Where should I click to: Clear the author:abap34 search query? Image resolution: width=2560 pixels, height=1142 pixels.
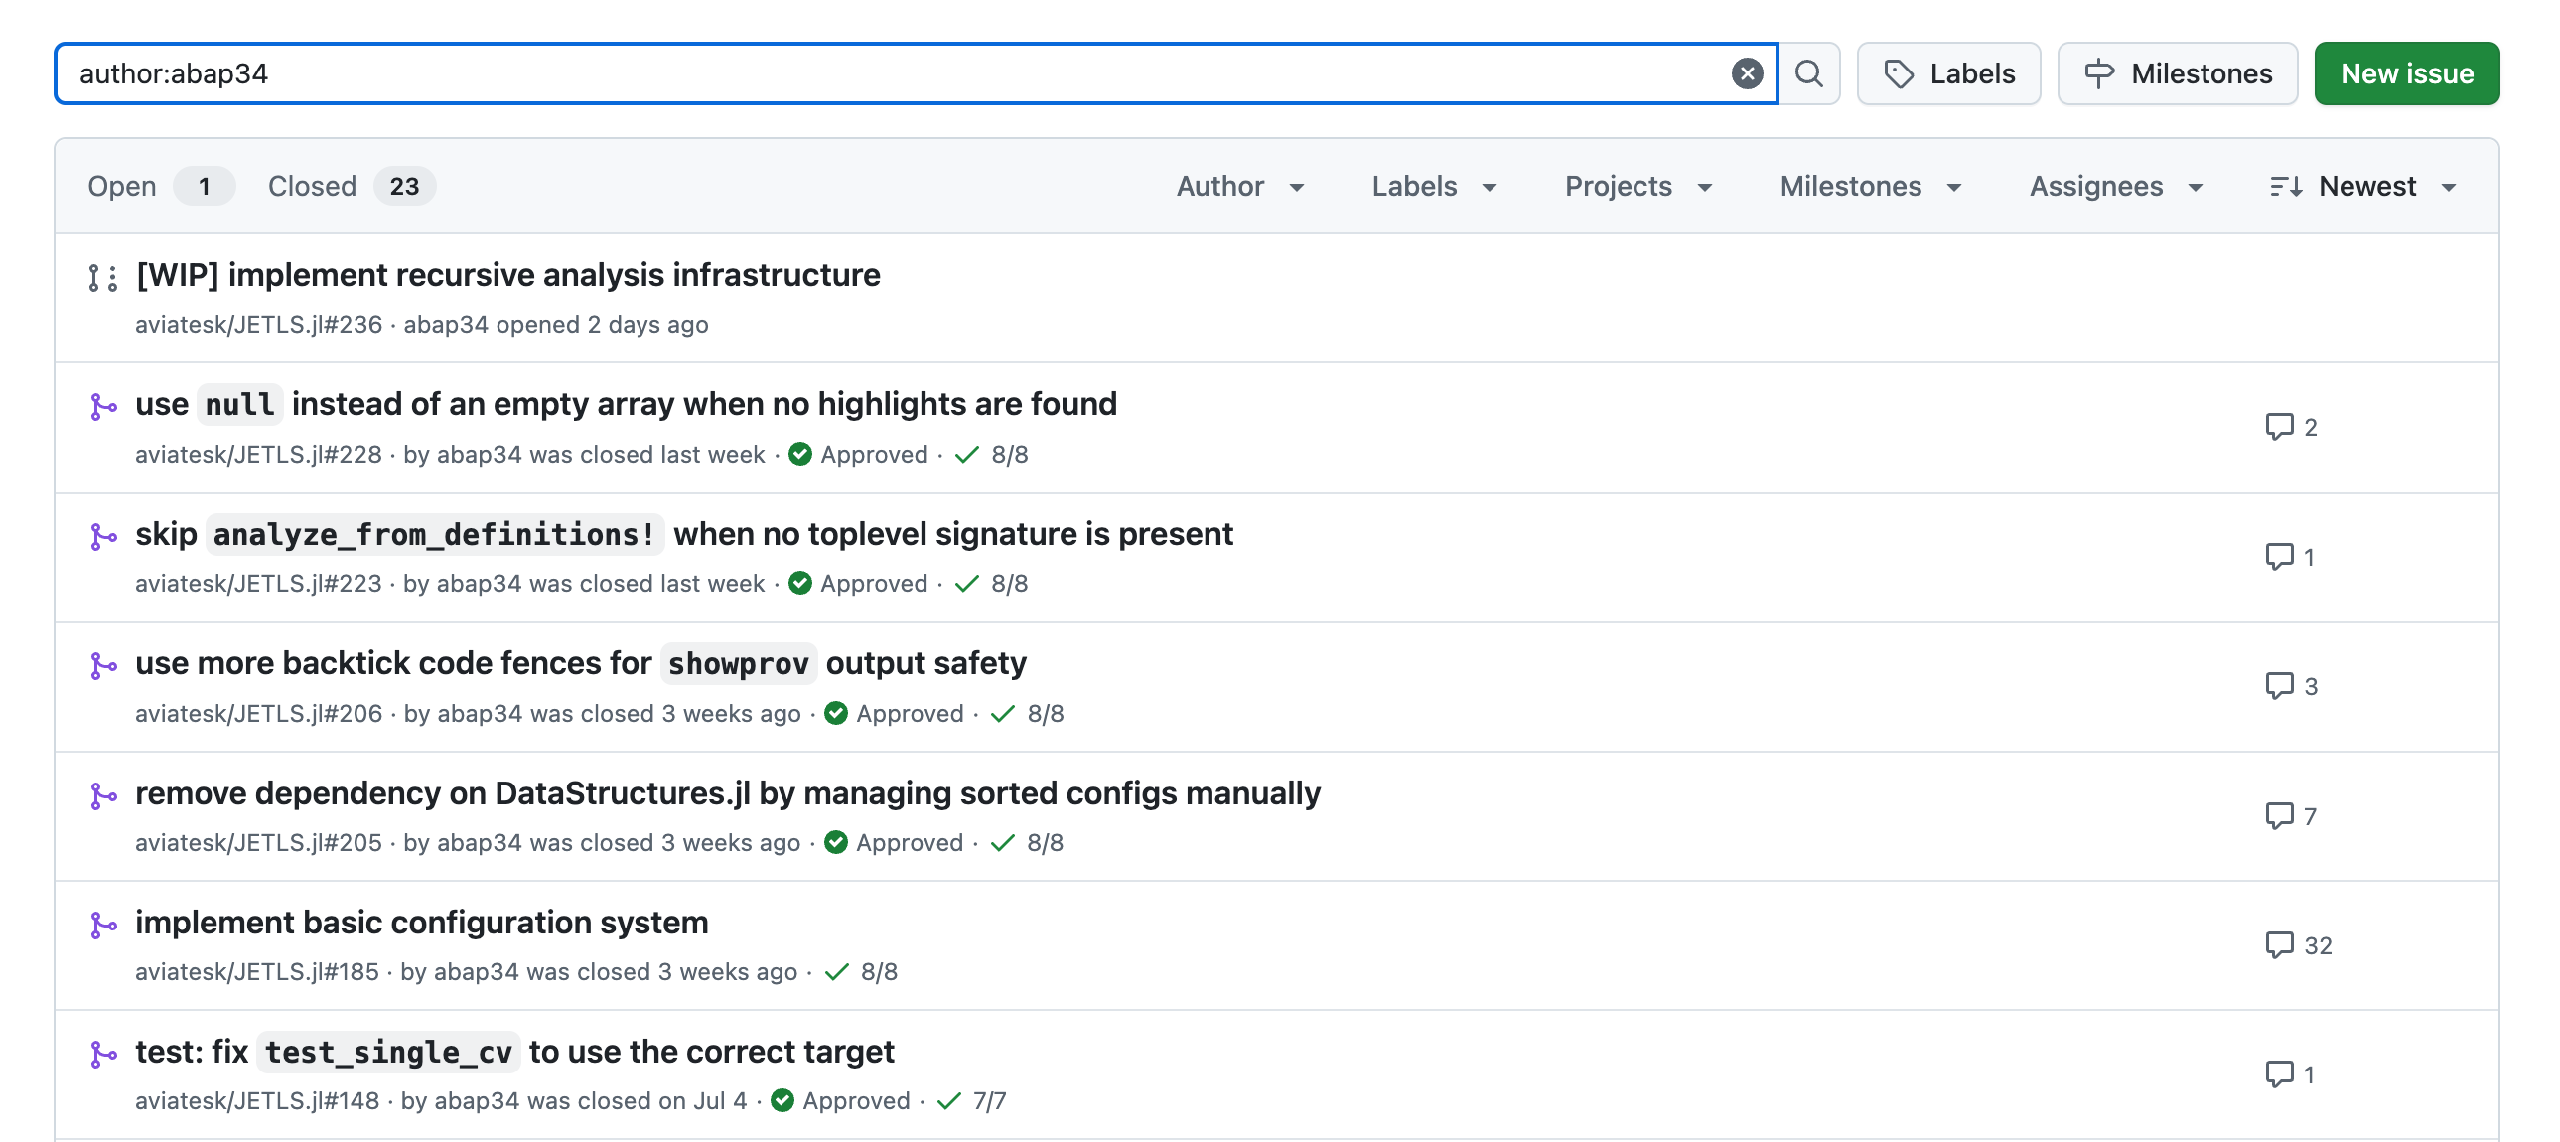pos(1746,73)
